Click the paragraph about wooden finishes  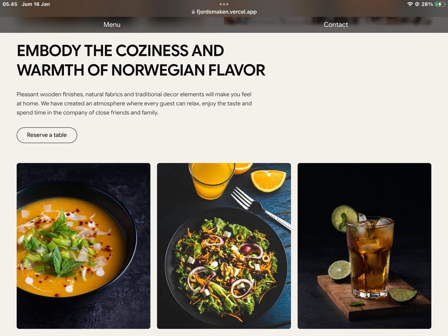[x=134, y=103]
